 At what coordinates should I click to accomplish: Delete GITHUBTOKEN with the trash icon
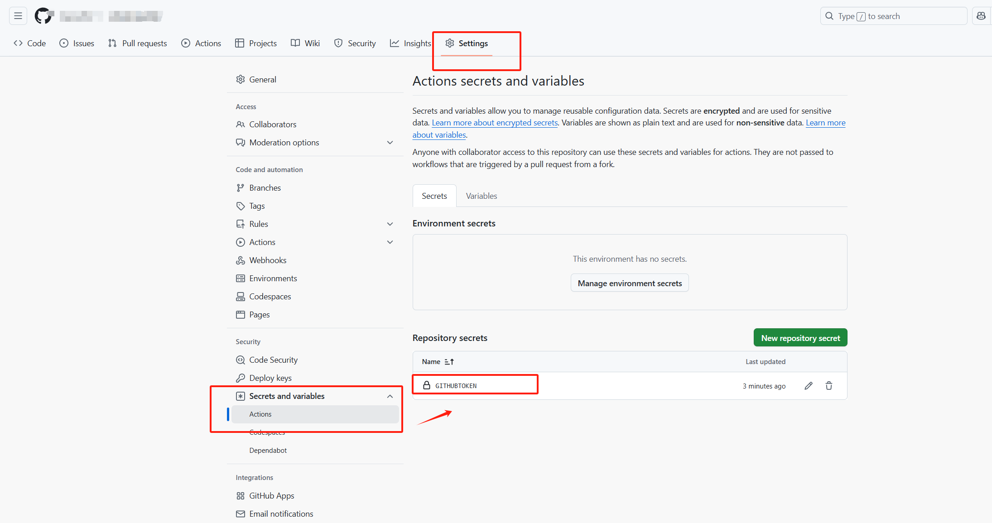(x=829, y=386)
